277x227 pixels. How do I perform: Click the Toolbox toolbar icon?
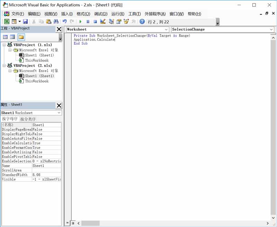click(134, 21)
